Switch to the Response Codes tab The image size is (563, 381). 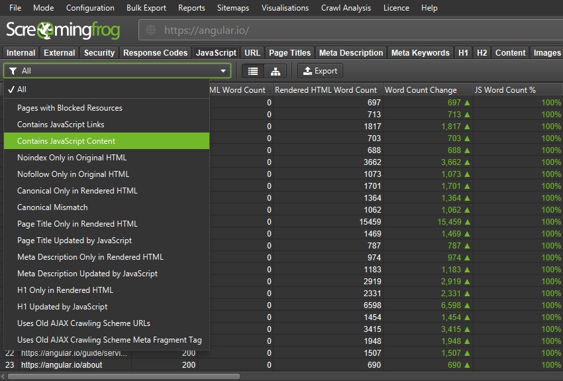point(156,53)
